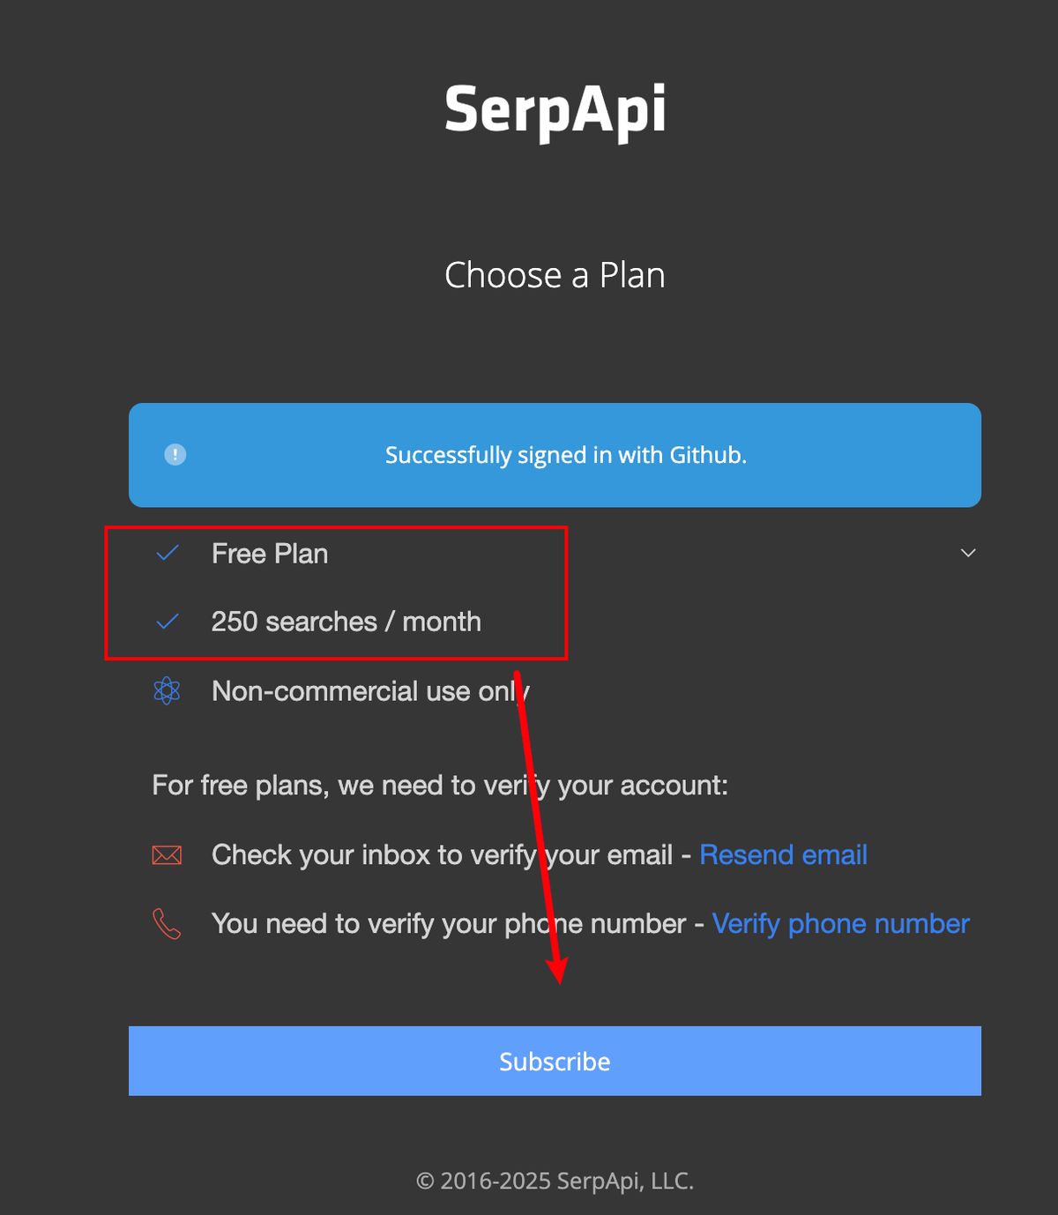Click the checkmark beside 250 searches / month
The image size is (1058, 1215).
coord(168,622)
